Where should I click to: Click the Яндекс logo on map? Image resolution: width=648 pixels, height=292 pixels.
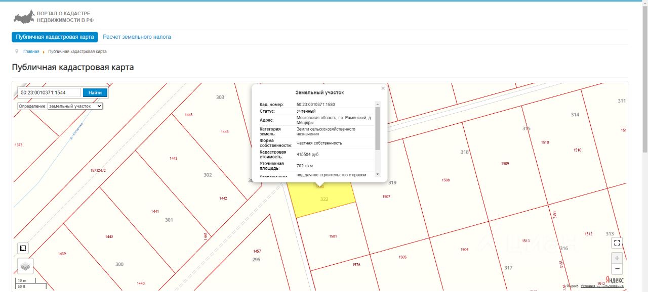615,280
